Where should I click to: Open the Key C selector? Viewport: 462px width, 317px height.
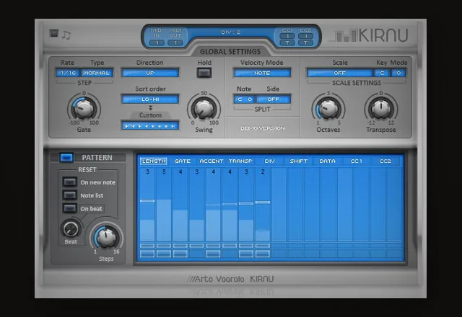tap(382, 73)
